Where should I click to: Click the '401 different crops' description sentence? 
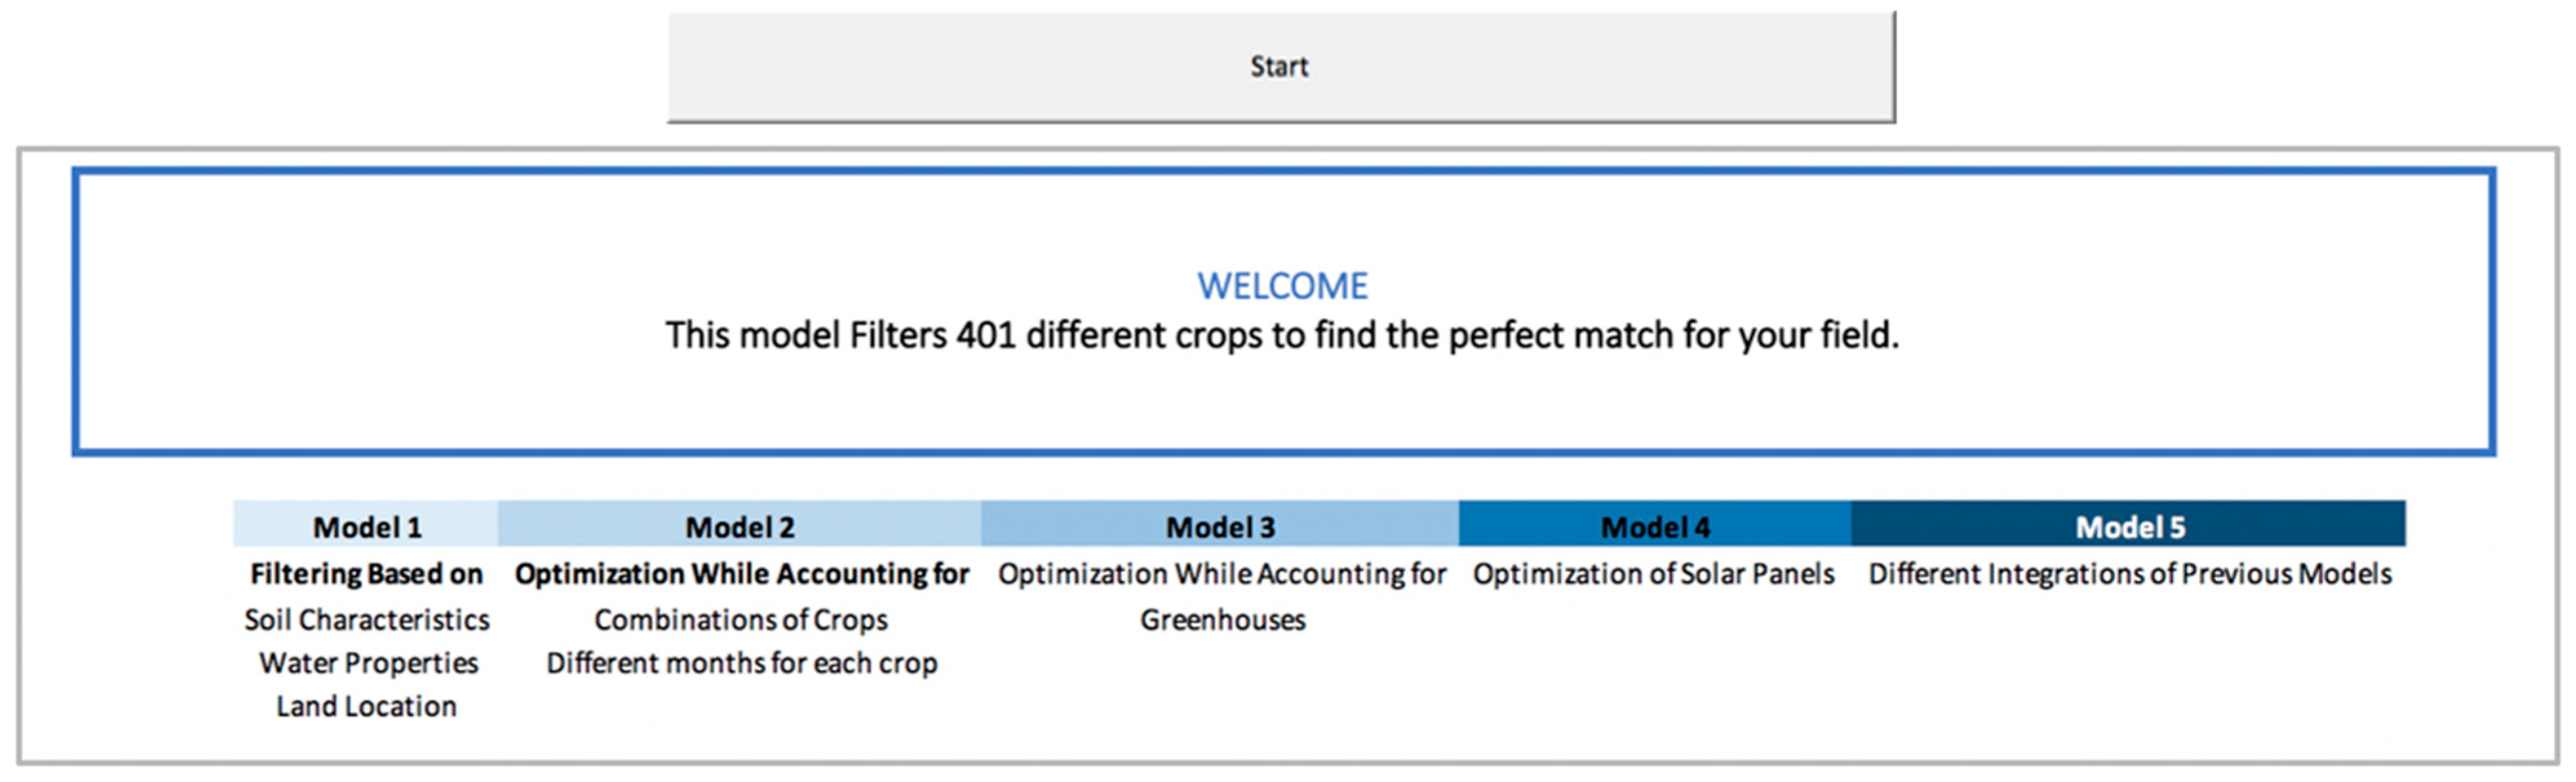click(x=1282, y=335)
